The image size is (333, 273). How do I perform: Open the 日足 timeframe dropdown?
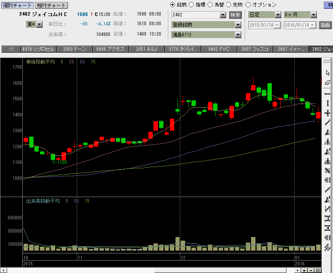click(278, 15)
